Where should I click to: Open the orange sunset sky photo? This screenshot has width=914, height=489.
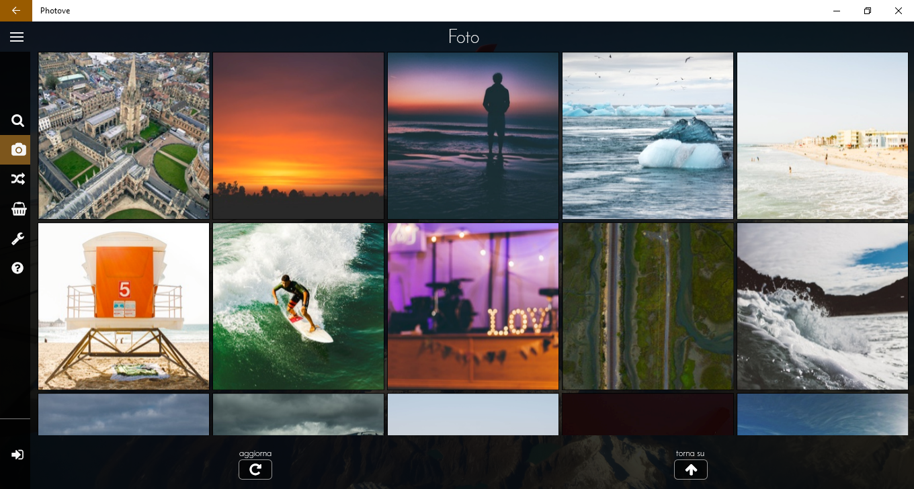point(298,136)
